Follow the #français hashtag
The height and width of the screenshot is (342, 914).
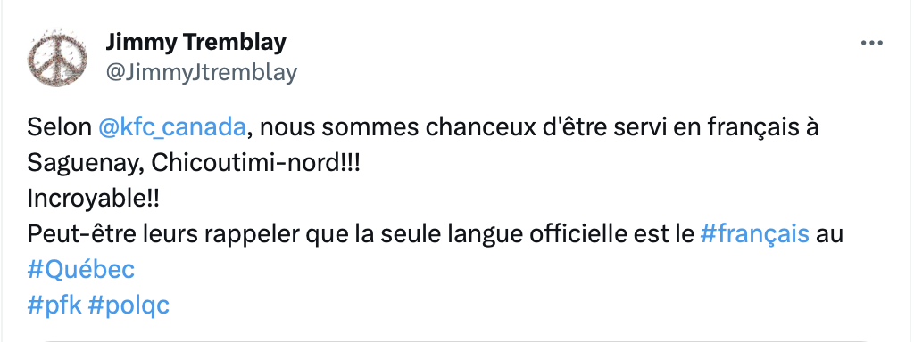point(754,234)
